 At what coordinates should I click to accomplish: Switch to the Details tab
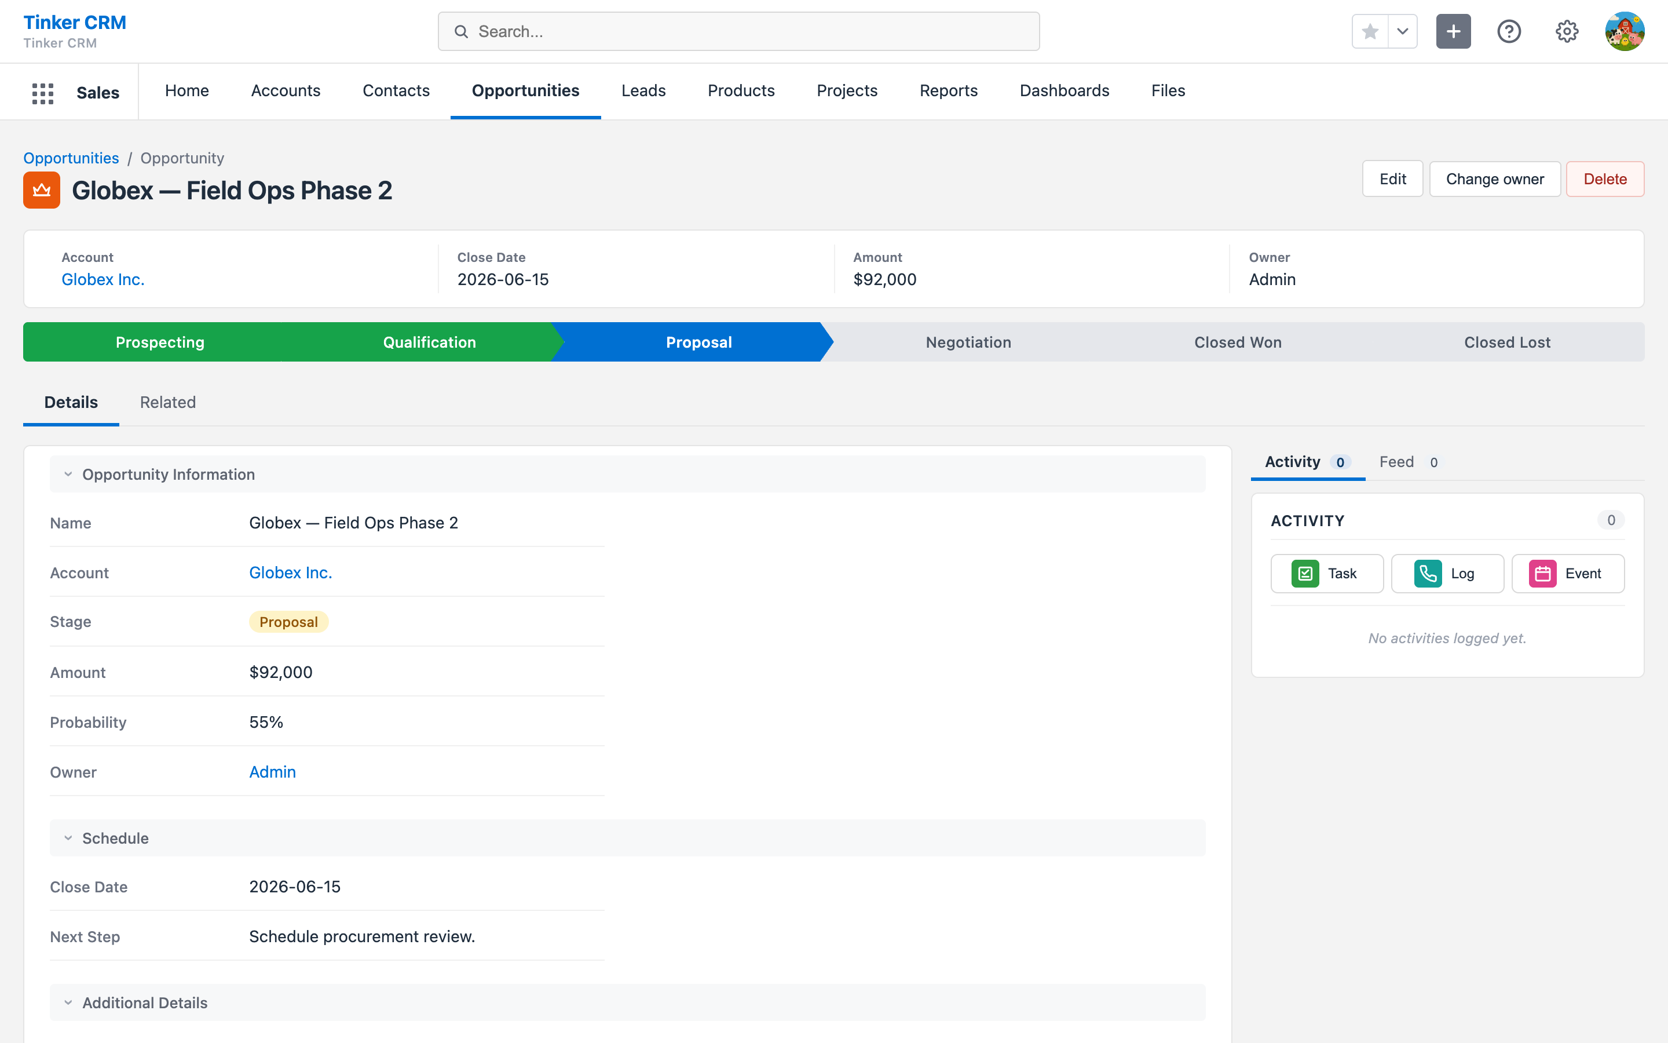[x=71, y=402]
